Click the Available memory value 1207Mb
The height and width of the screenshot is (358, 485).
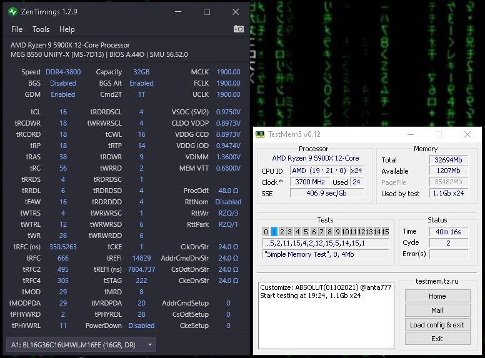449,171
